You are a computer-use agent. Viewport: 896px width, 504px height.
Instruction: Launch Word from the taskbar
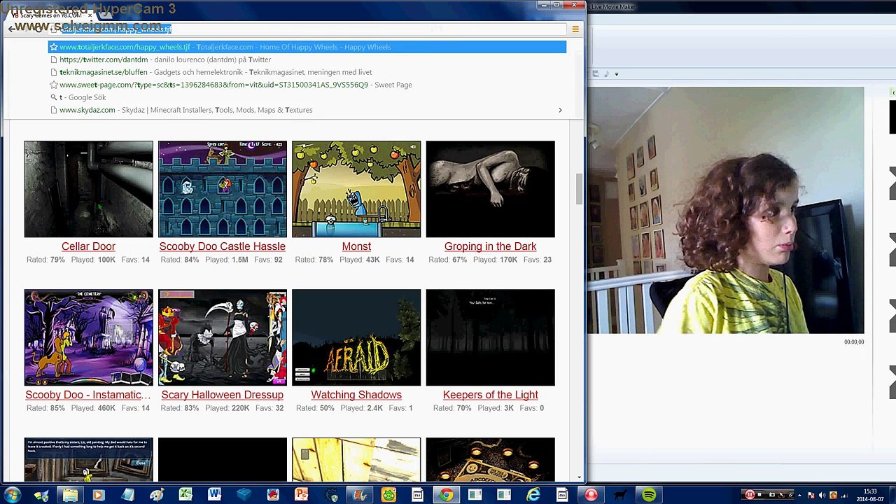pyautogui.click(x=214, y=496)
